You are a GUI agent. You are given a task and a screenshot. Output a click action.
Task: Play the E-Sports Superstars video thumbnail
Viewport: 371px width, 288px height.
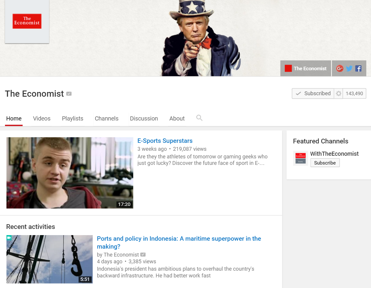click(70, 173)
